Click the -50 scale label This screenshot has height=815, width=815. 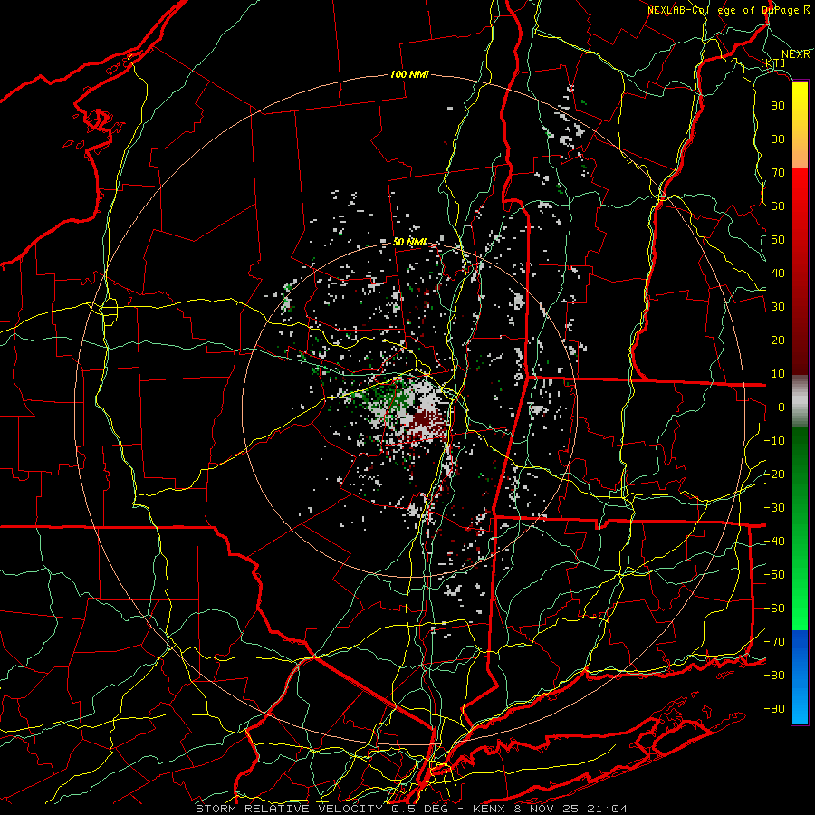774,575
